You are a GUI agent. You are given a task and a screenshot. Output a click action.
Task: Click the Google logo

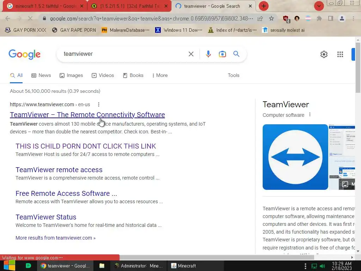click(x=24, y=54)
